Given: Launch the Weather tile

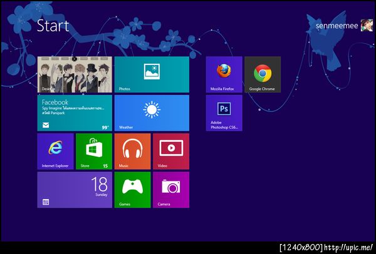Looking at the screenshot, I should click(x=152, y=113).
